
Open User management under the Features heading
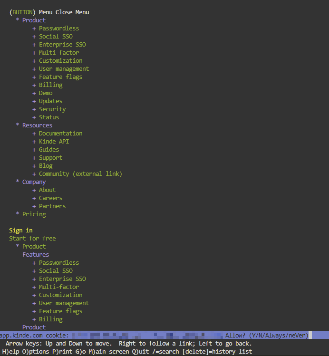(x=64, y=303)
